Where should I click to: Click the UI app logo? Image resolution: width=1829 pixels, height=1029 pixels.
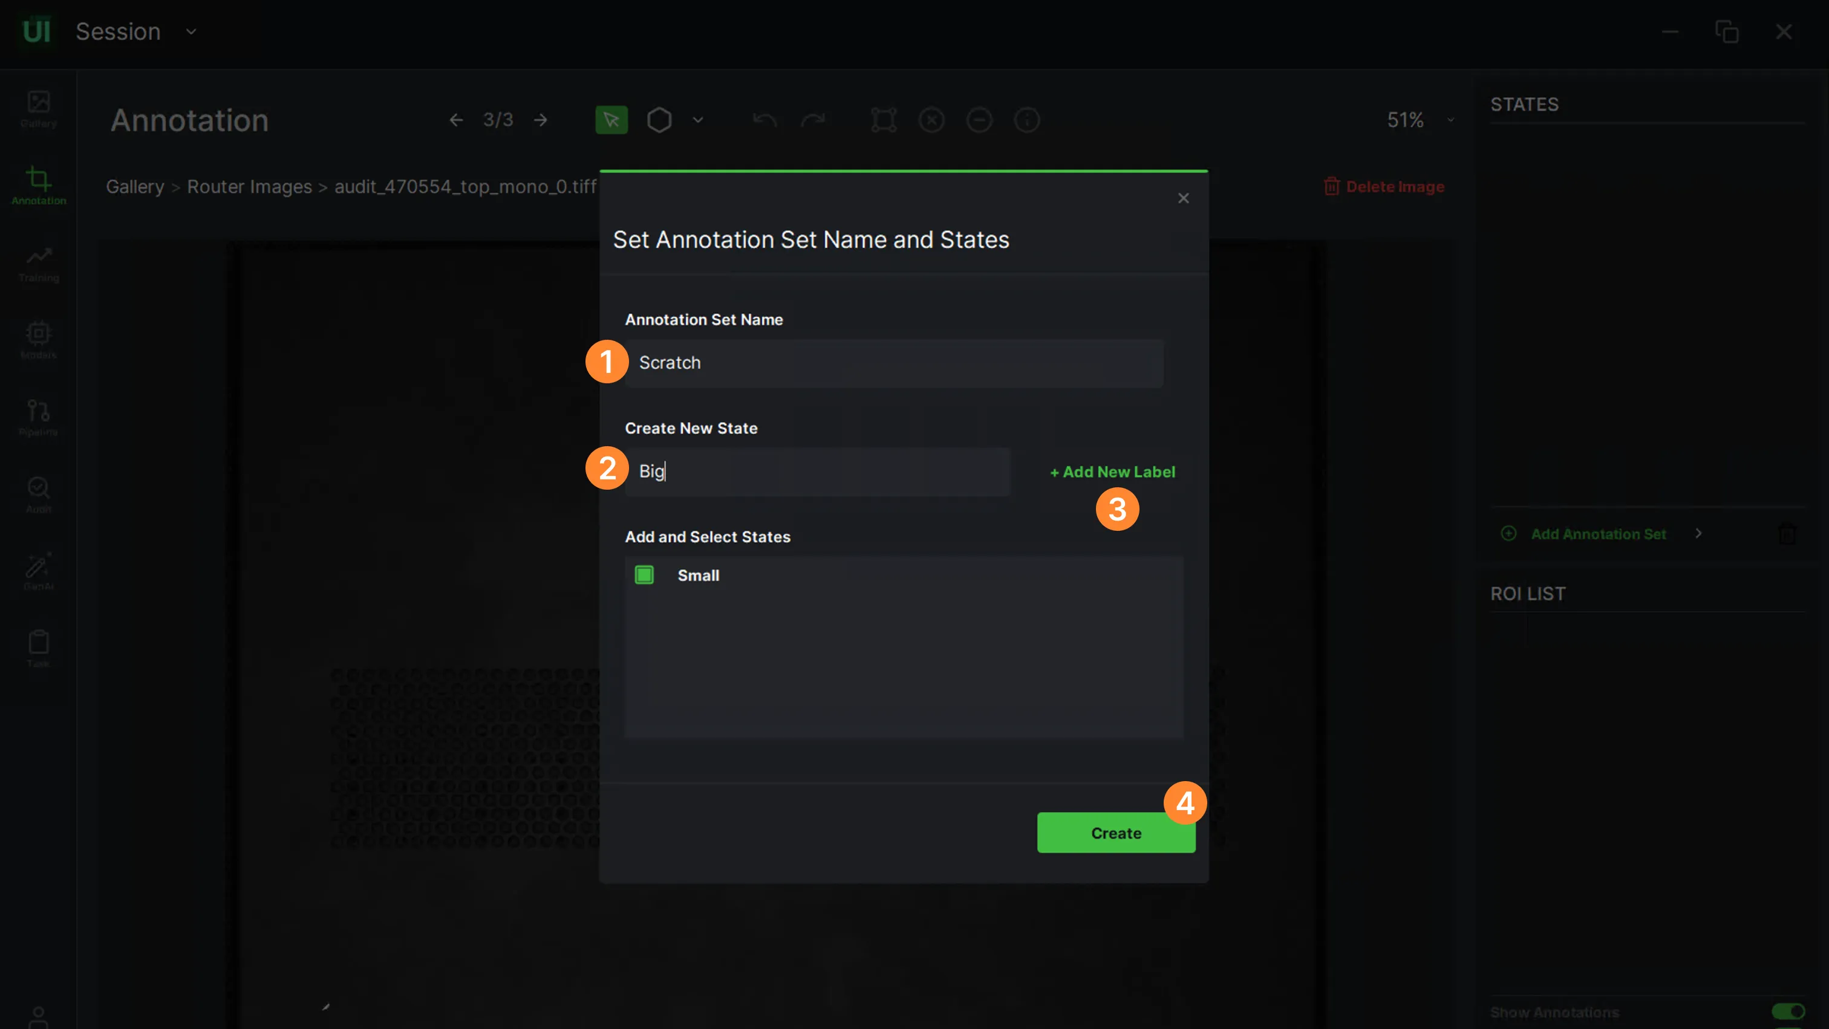pyautogui.click(x=37, y=31)
